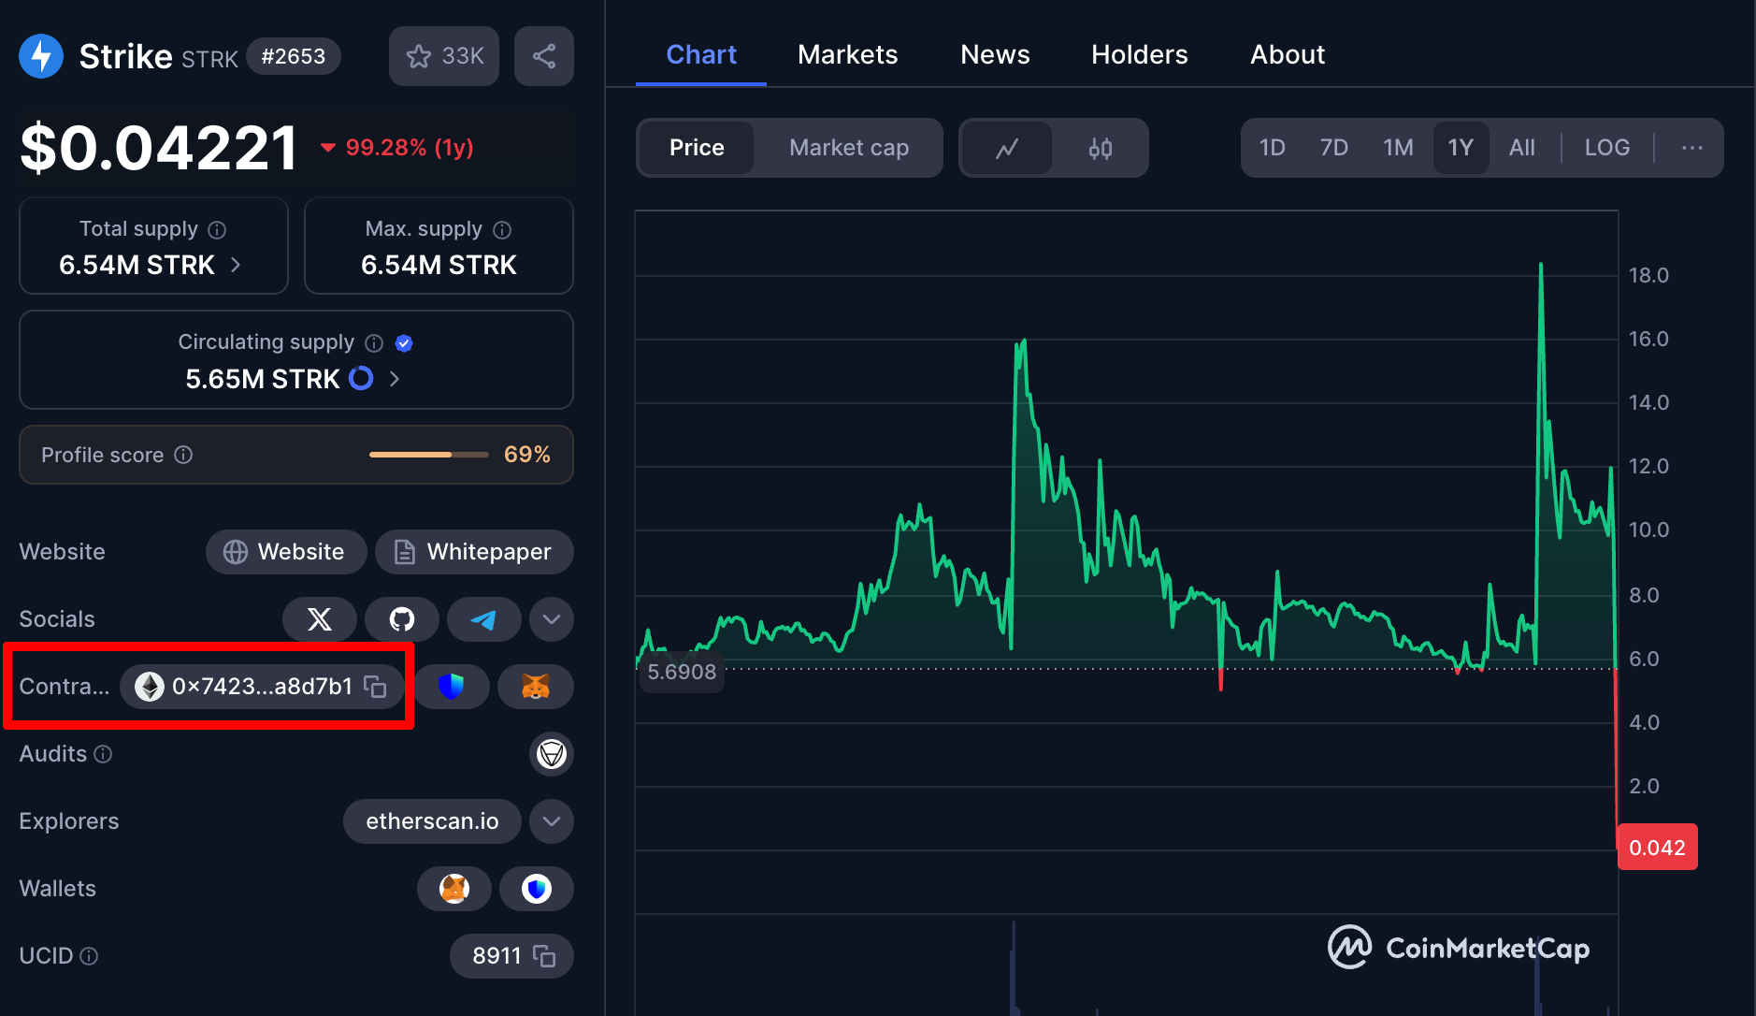Show info tooltip for Max. supply
1756x1016 pixels.
tap(502, 230)
